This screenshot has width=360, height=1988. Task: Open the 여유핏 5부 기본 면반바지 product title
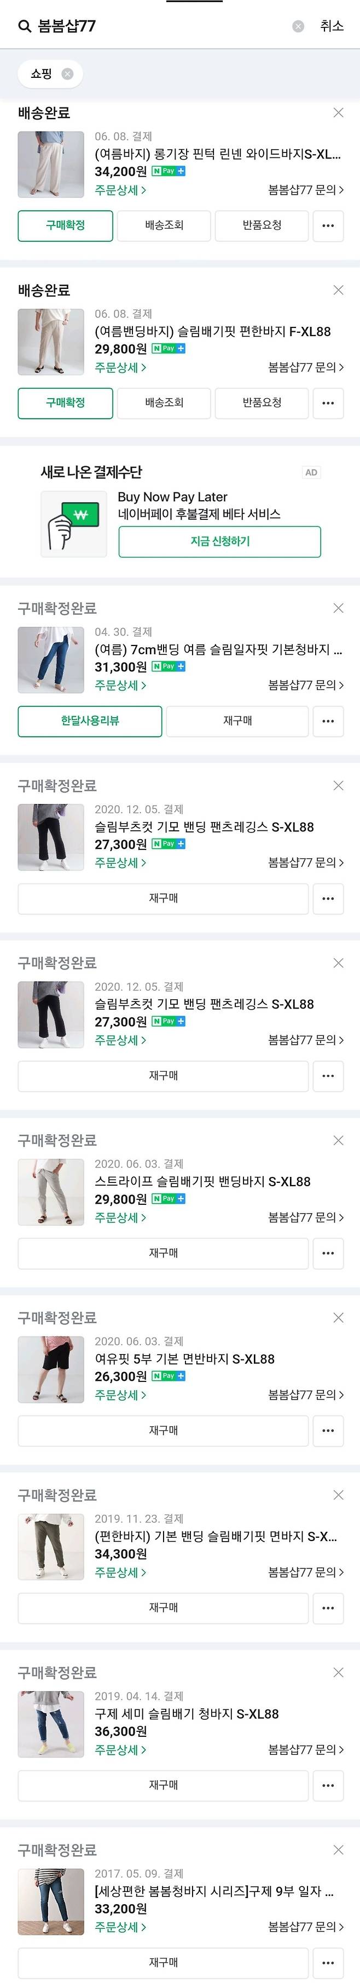(184, 1359)
